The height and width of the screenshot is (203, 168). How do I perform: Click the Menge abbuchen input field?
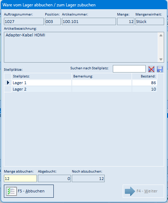(x=20, y=179)
